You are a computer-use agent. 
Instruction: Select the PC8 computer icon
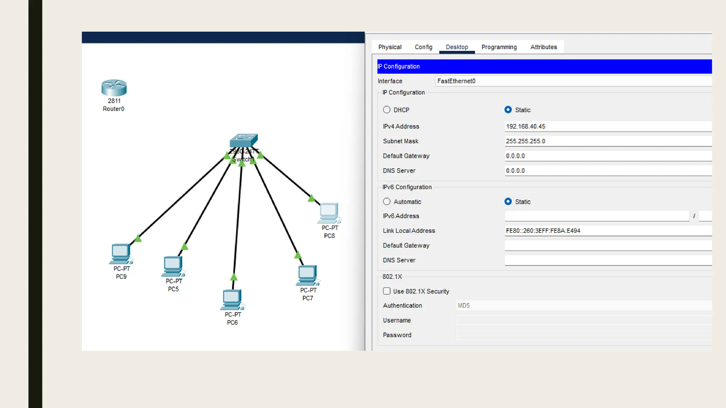point(329,213)
